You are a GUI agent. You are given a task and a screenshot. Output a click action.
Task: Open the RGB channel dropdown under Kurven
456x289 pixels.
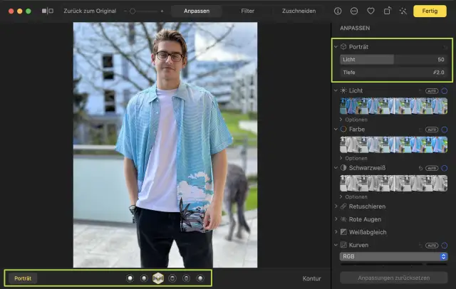[x=393, y=256]
